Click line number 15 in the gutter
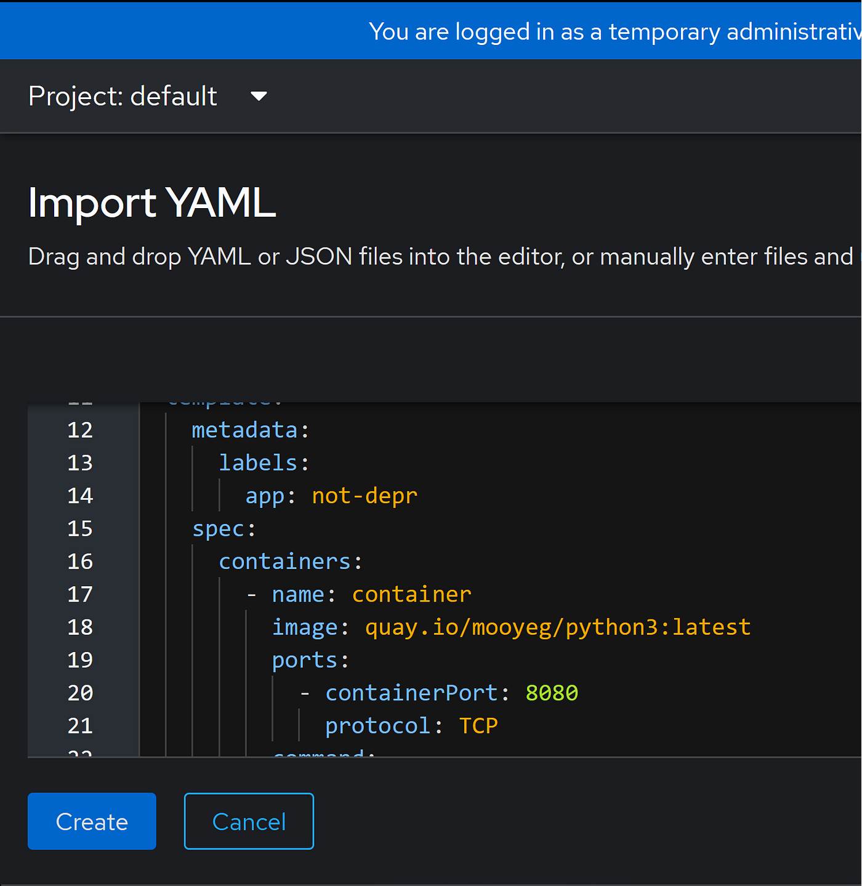The image size is (862, 886). coord(80,528)
